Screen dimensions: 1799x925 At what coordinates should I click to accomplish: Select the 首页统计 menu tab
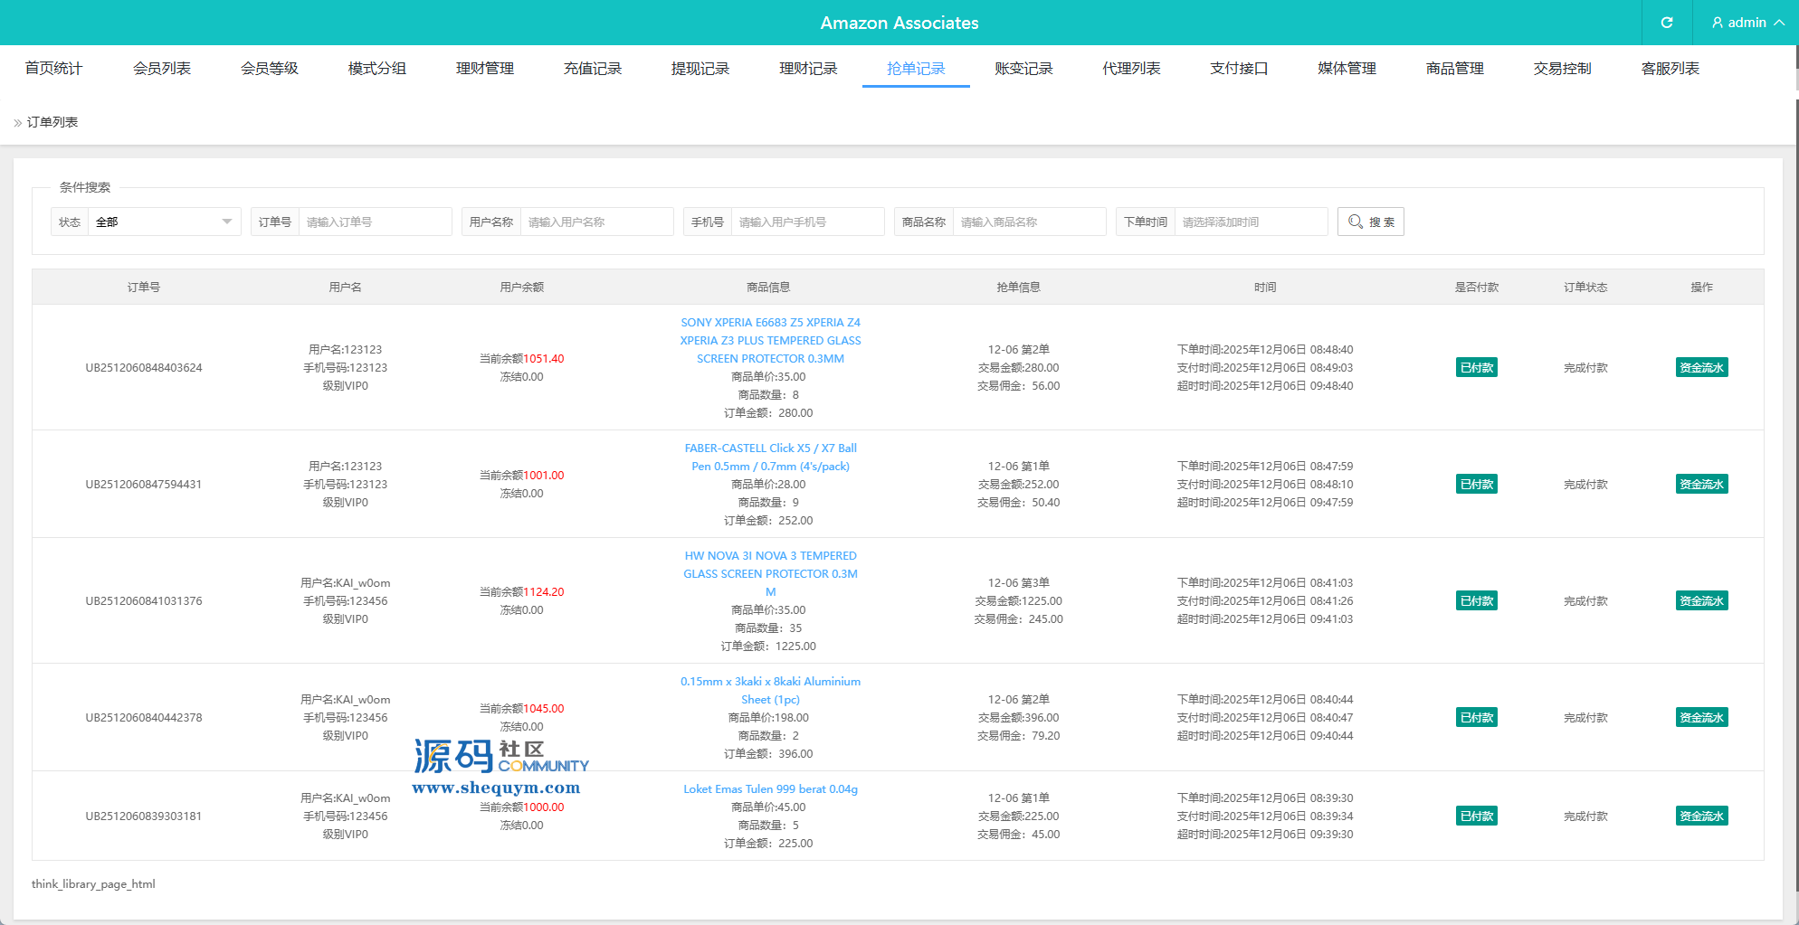point(53,69)
